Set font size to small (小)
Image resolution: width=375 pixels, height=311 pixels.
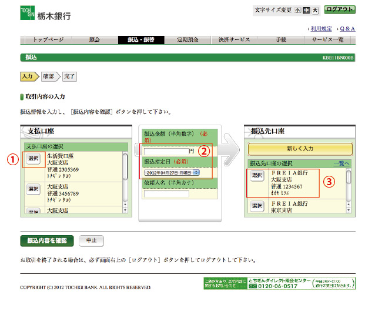(x=298, y=10)
